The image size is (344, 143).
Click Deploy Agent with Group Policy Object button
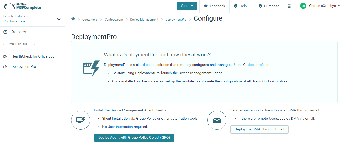coord(134,137)
